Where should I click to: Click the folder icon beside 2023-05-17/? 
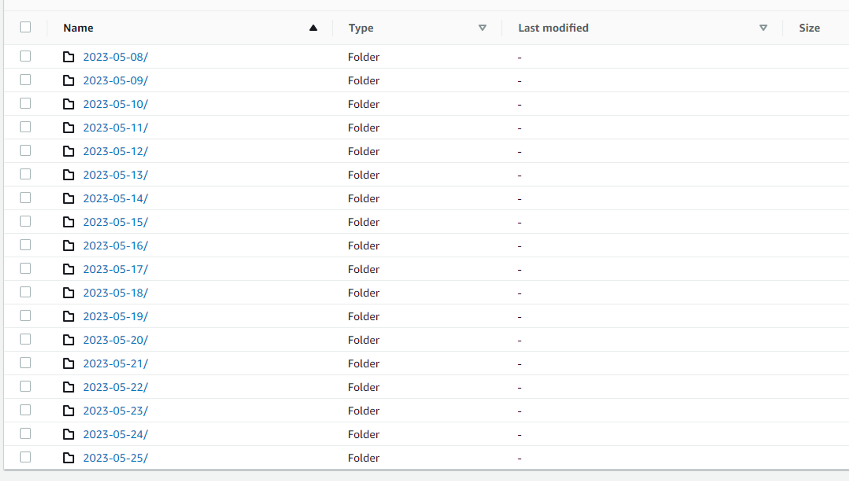[68, 269]
